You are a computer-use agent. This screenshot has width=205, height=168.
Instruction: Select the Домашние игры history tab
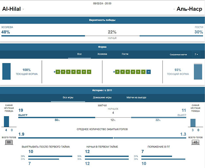[x=102, y=98]
